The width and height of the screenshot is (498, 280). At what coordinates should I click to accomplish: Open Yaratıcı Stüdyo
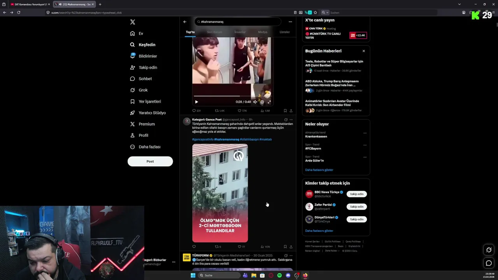coord(148,113)
